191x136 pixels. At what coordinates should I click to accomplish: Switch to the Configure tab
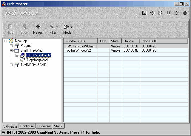tap(27, 126)
